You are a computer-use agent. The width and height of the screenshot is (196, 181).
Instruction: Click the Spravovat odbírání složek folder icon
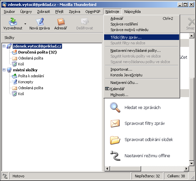pos(115,140)
